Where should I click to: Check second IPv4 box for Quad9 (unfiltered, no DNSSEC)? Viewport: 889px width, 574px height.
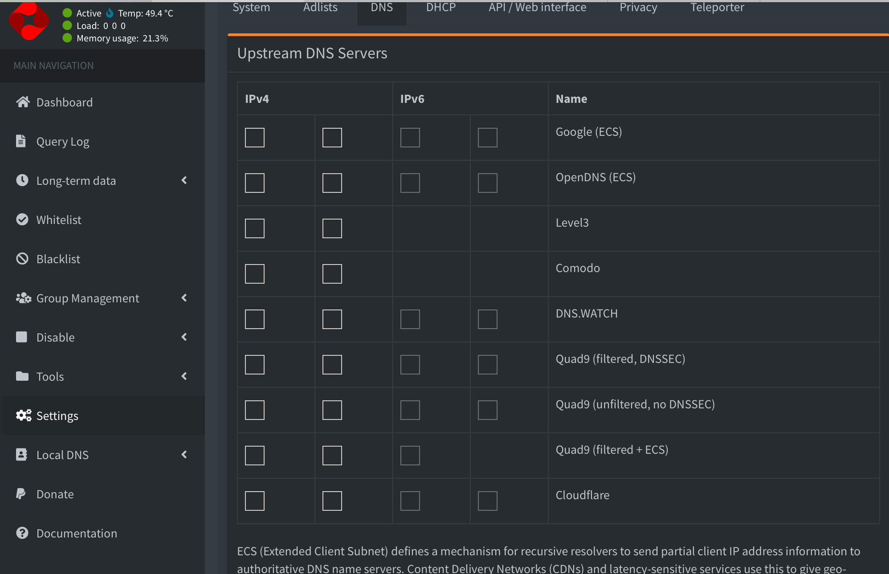point(332,410)
